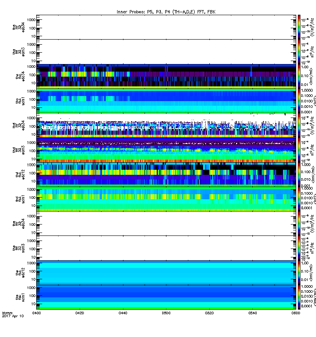Click the "tha fff 32 edc34" y-axis label
The image size is (316, 337).
click(19, 27)
